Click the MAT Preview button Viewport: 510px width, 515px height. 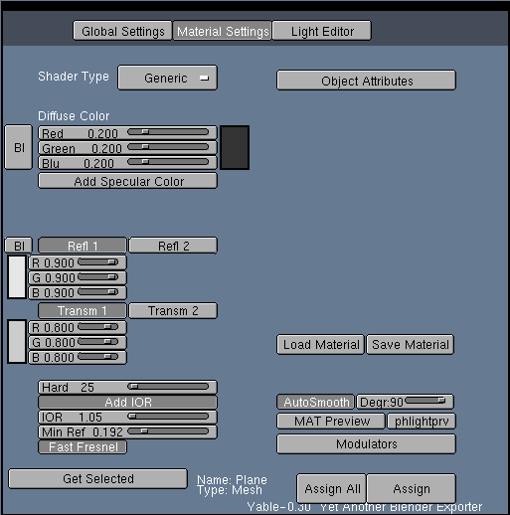coord(331,422)
